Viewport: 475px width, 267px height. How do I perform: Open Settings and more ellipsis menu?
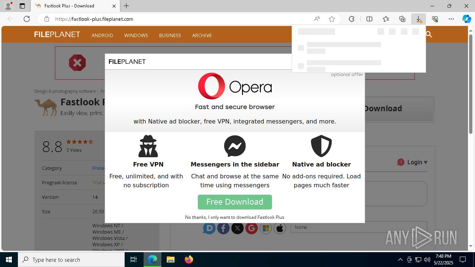click(451, 19)
